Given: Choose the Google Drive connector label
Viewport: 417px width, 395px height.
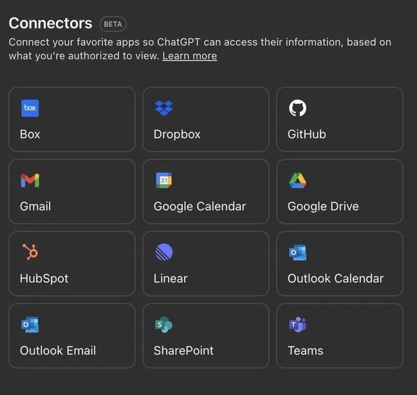Looking at the screenshot, I should pyautogui.click(x=323, y=206).
